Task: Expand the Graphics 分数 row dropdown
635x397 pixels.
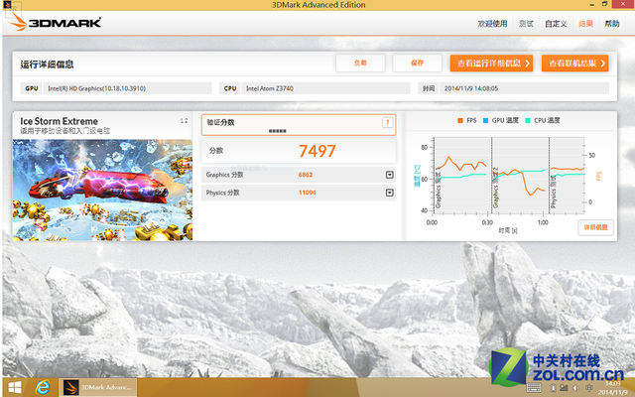Action: pyautogui.click(x=390, y=175)
